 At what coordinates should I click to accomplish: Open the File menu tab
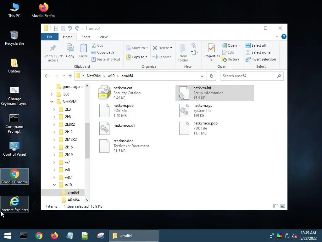click(50, 37)
